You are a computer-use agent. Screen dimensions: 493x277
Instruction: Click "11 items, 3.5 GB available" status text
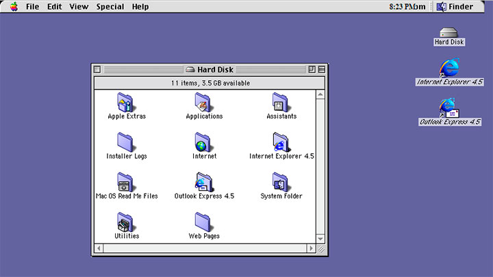click(210, 83)
